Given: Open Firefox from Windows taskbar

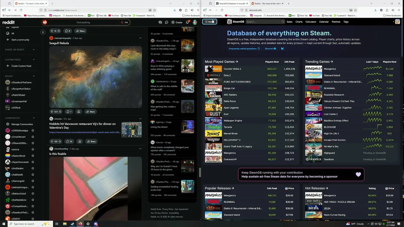Looking at the screenshot, I should pyautogui.click(x=80, y=224).
